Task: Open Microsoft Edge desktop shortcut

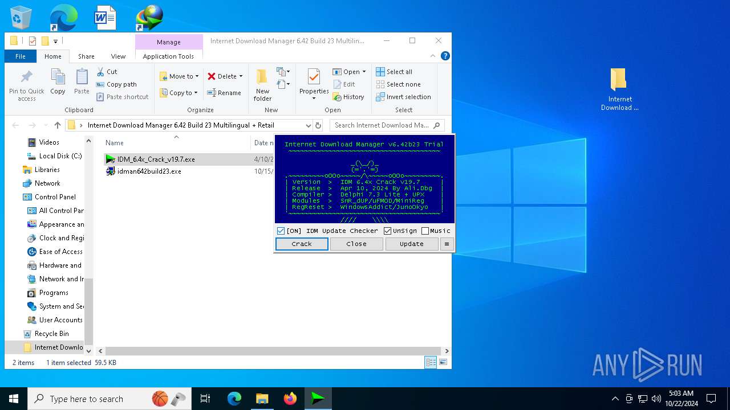Action: pos(63,17)
